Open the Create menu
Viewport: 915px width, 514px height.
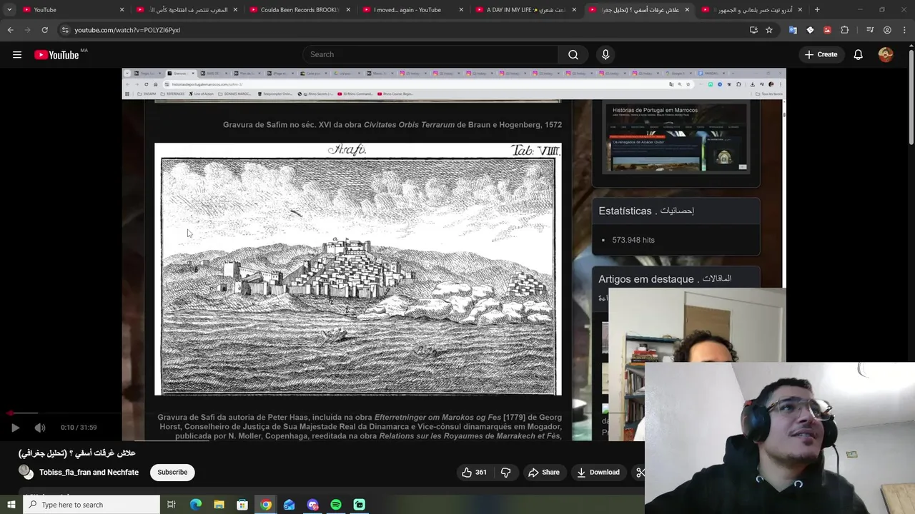pos(821,55)
